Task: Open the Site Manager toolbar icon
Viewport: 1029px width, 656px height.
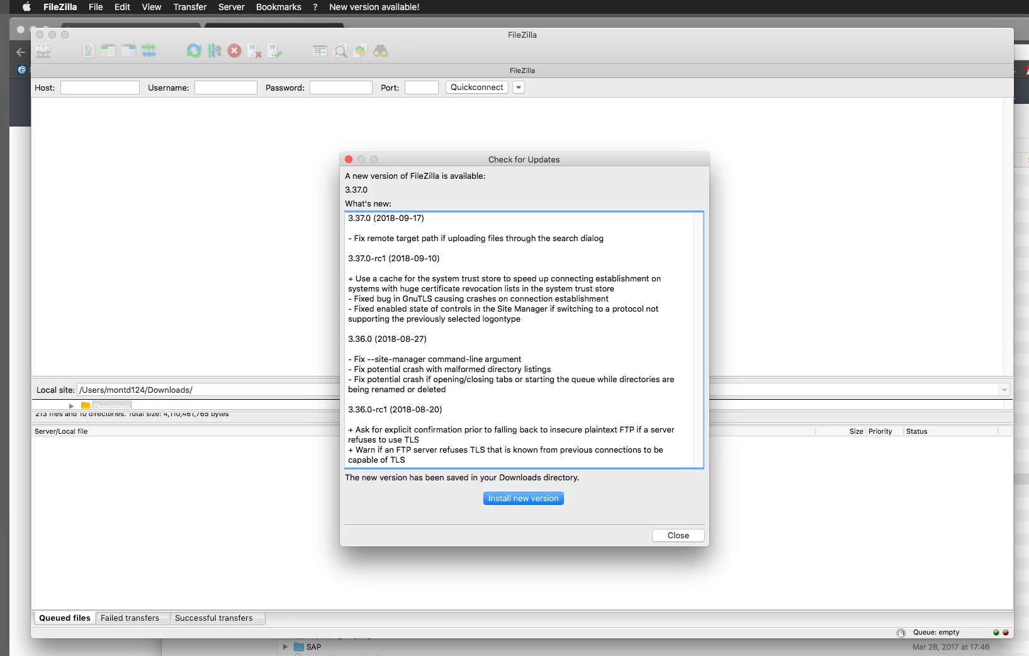Action: [x=43, y=51]
